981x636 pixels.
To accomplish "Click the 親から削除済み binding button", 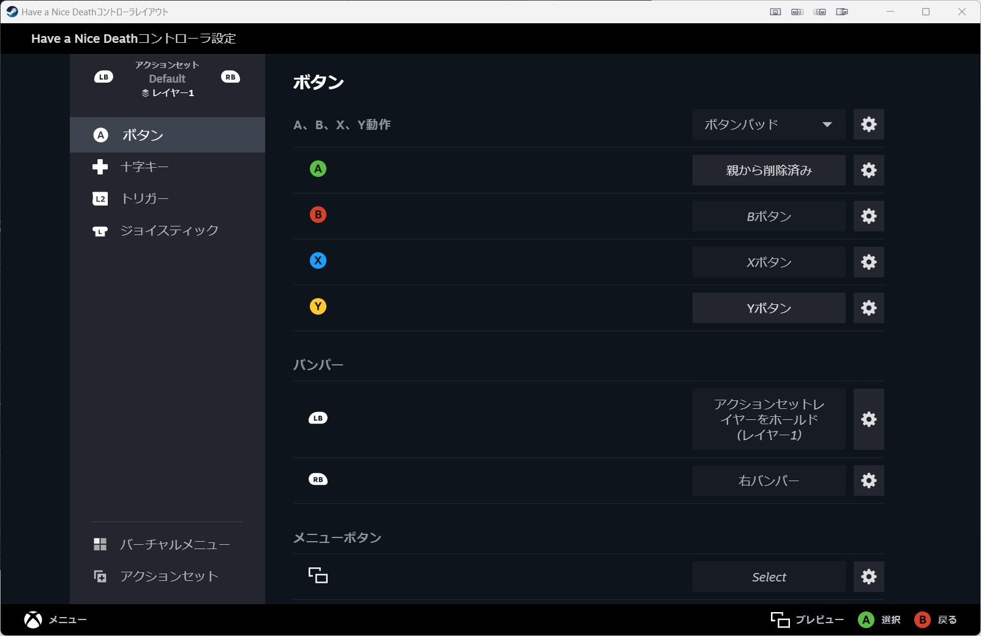I will (x=769, y=170).
